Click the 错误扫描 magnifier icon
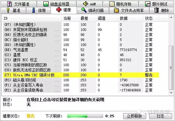Viewport: 175px width, 121px height. [84, 10]
